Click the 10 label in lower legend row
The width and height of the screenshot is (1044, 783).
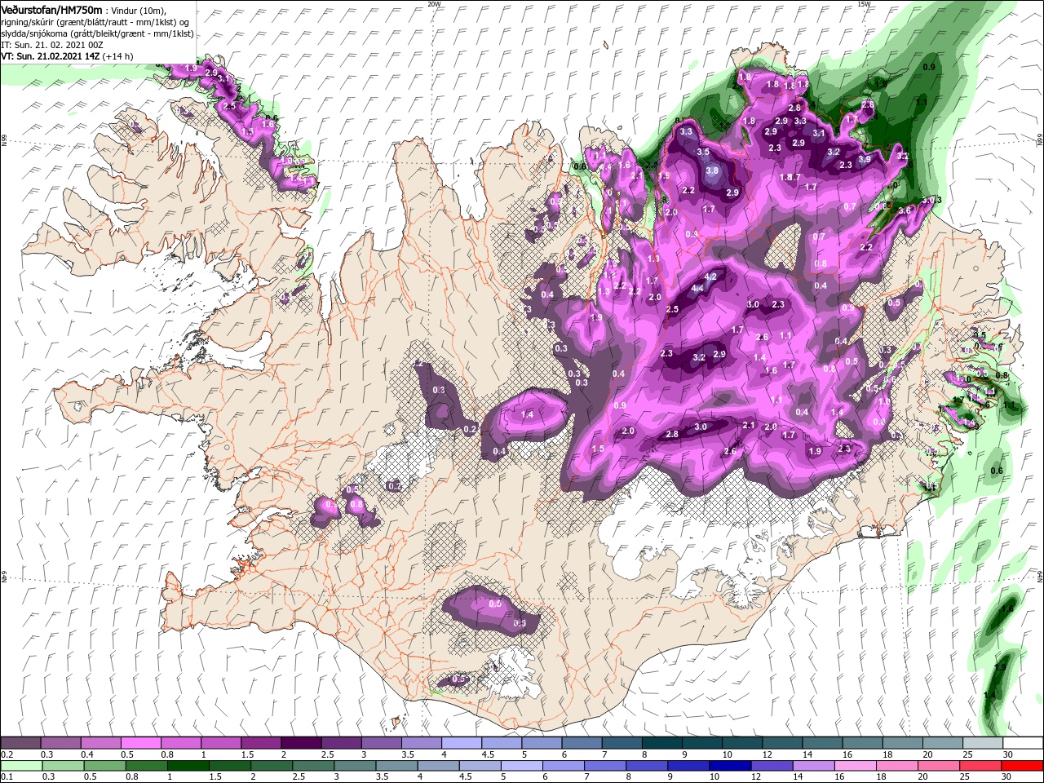point(714,776)
